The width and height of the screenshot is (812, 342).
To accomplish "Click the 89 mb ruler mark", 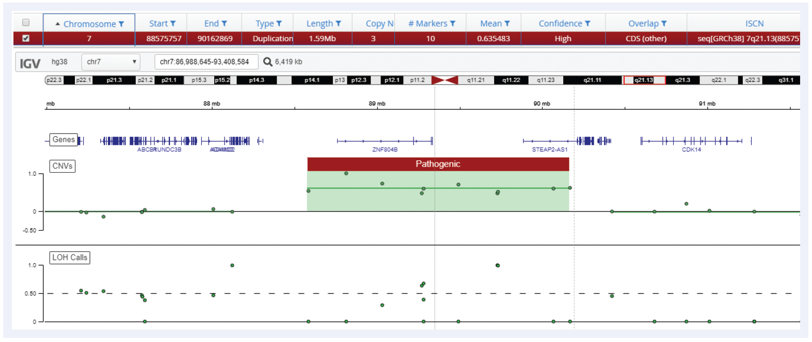I will 377,104.
